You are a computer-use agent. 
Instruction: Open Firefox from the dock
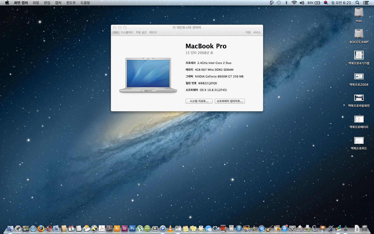tap(41, 228)
